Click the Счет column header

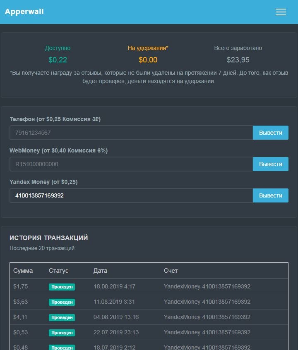[171, 271]
